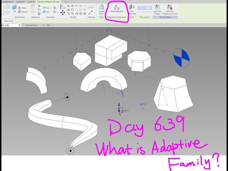Open the work plane Viewer
This screenshot has height=171, width=228.
click(x=23, y=12)
